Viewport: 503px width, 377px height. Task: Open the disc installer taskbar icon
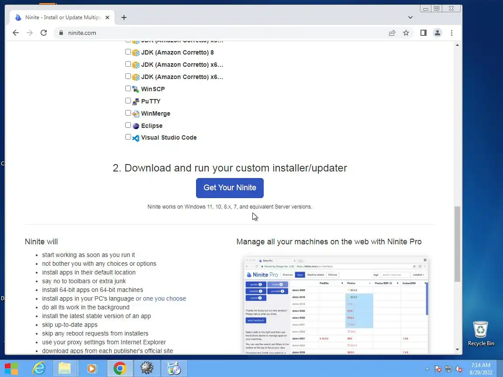(174, 368)
